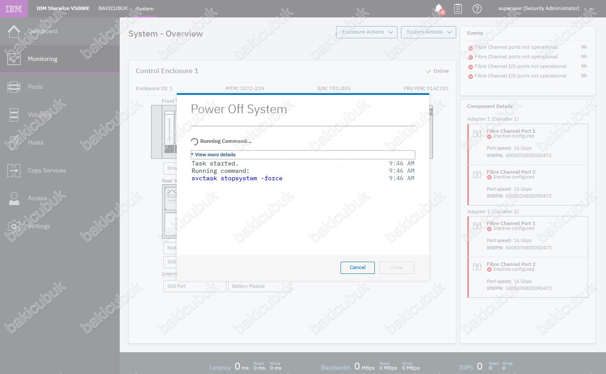
Task: Click the Pools sidebar icon
Action: pos(14,87)
